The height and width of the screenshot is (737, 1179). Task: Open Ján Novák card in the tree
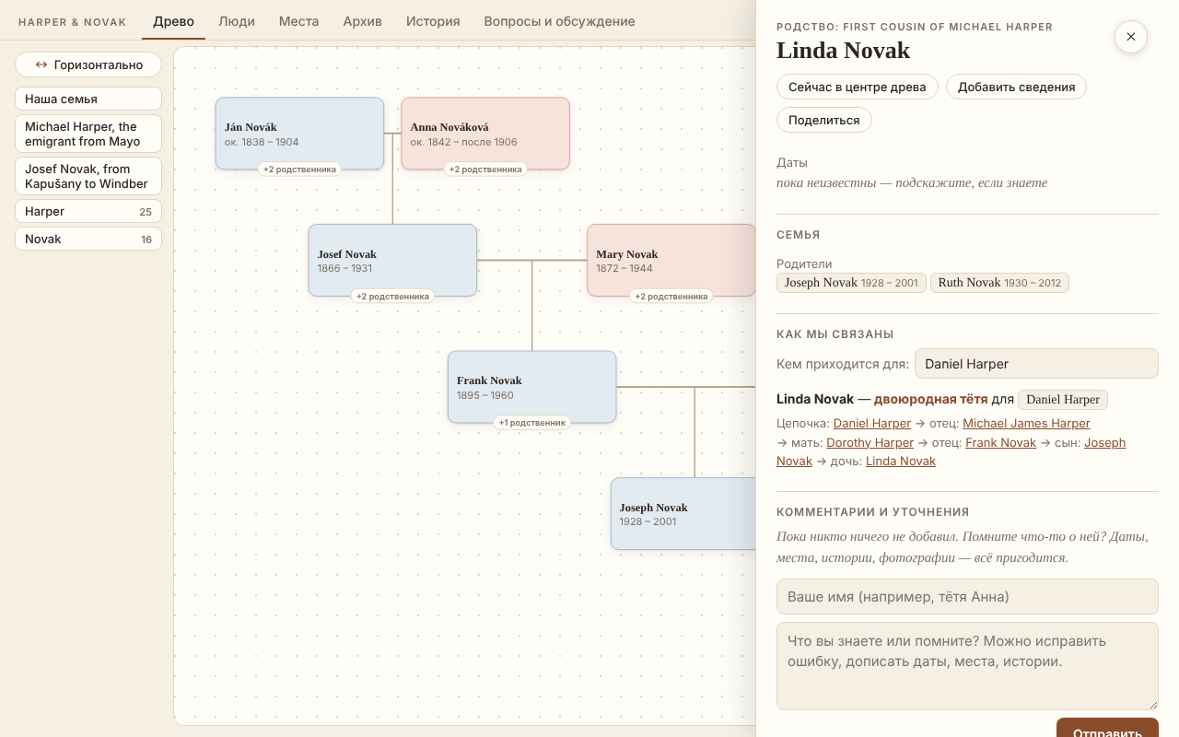299,134
